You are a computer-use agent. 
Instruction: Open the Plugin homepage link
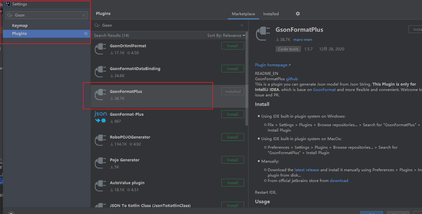(x=273, y=65)
